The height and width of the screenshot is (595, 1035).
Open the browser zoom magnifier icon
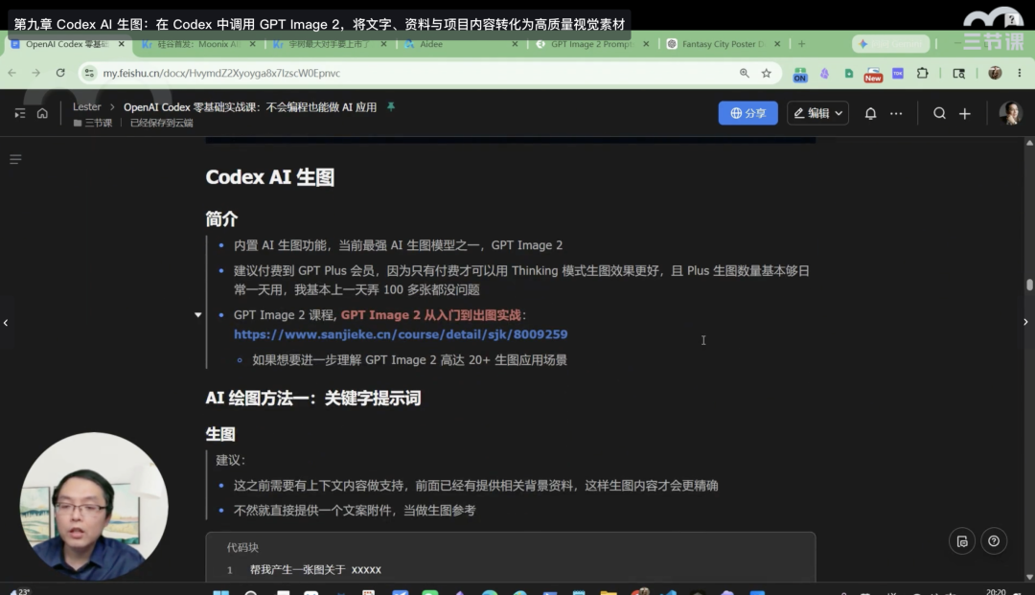(x=744, y=73)
